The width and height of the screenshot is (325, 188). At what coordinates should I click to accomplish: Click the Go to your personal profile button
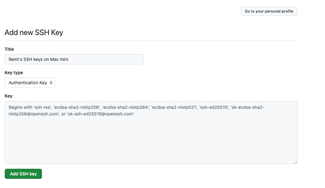coord(269,11)
